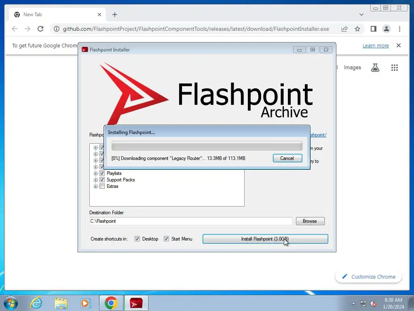Open Windows Explorer from taskbar
Screen dimensions: 414x311
61,303
